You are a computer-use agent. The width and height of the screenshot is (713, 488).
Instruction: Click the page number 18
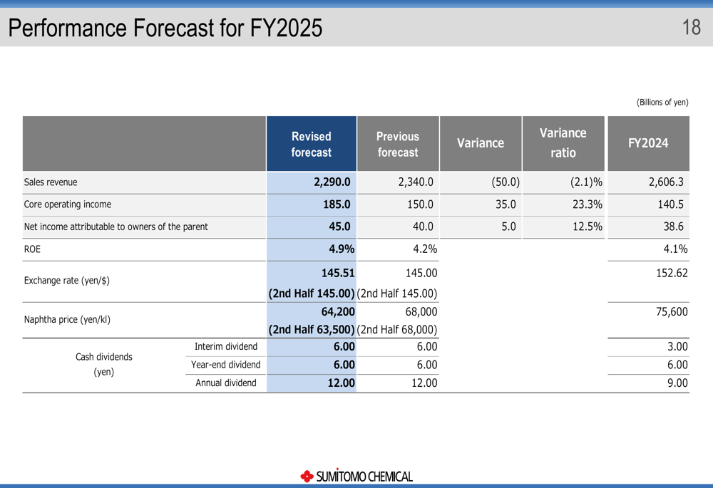691,28
